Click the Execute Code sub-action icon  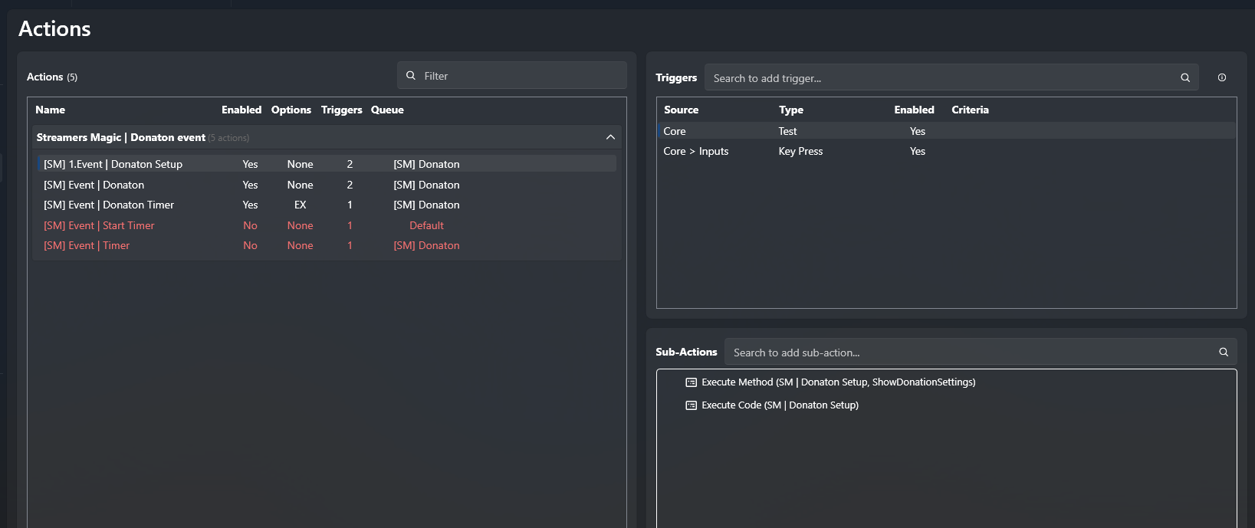pos(691,405)
